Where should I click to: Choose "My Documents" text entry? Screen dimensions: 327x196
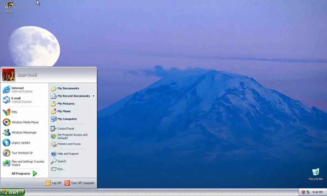(68, 88)
